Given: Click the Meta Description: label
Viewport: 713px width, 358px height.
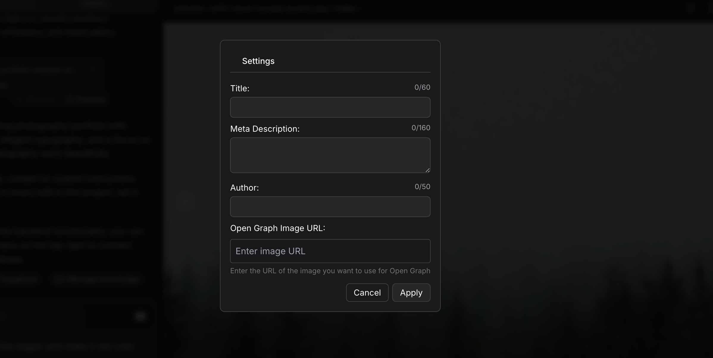Looking at the screenshot, I should tap(265, 129).
